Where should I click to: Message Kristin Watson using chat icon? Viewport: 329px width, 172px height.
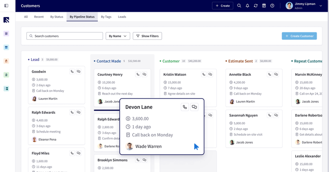(x=210, y=74)
